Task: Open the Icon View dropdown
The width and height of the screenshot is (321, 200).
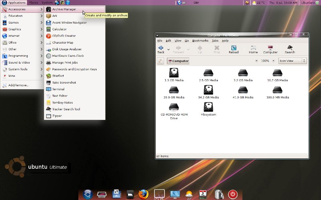Action: pos(293,61)
